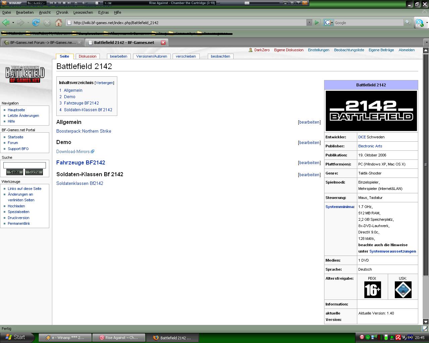Open the Windows Start button

pyautogui.click(x=17, y=337)
